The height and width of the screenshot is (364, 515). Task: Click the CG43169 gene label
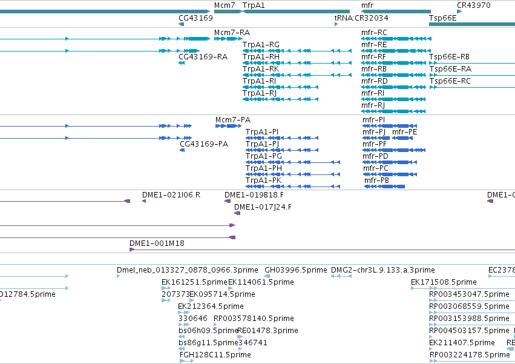coord(195,18)
